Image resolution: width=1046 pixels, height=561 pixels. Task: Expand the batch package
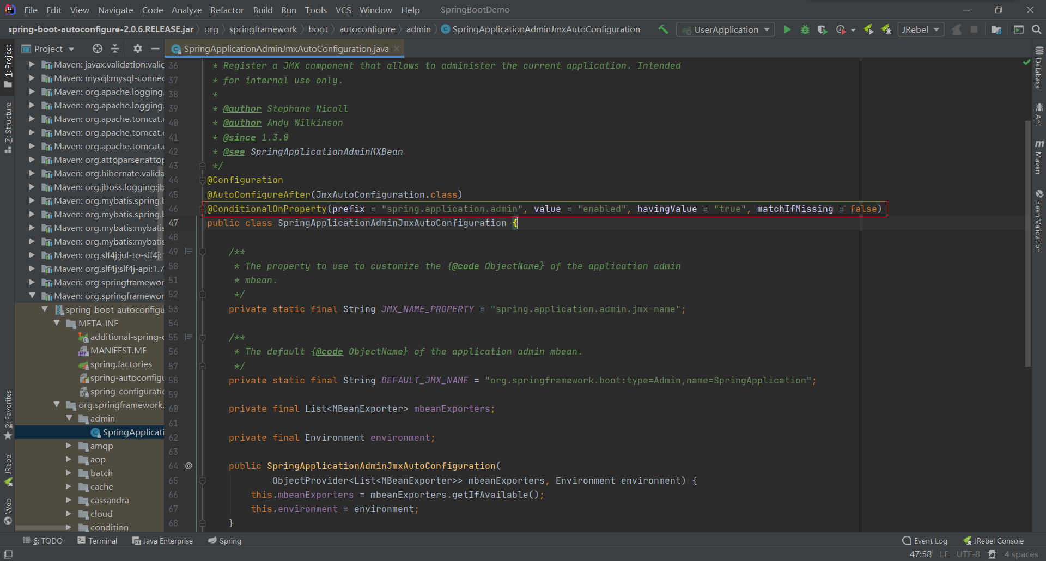pyautogui.click(x=69, y=473)
